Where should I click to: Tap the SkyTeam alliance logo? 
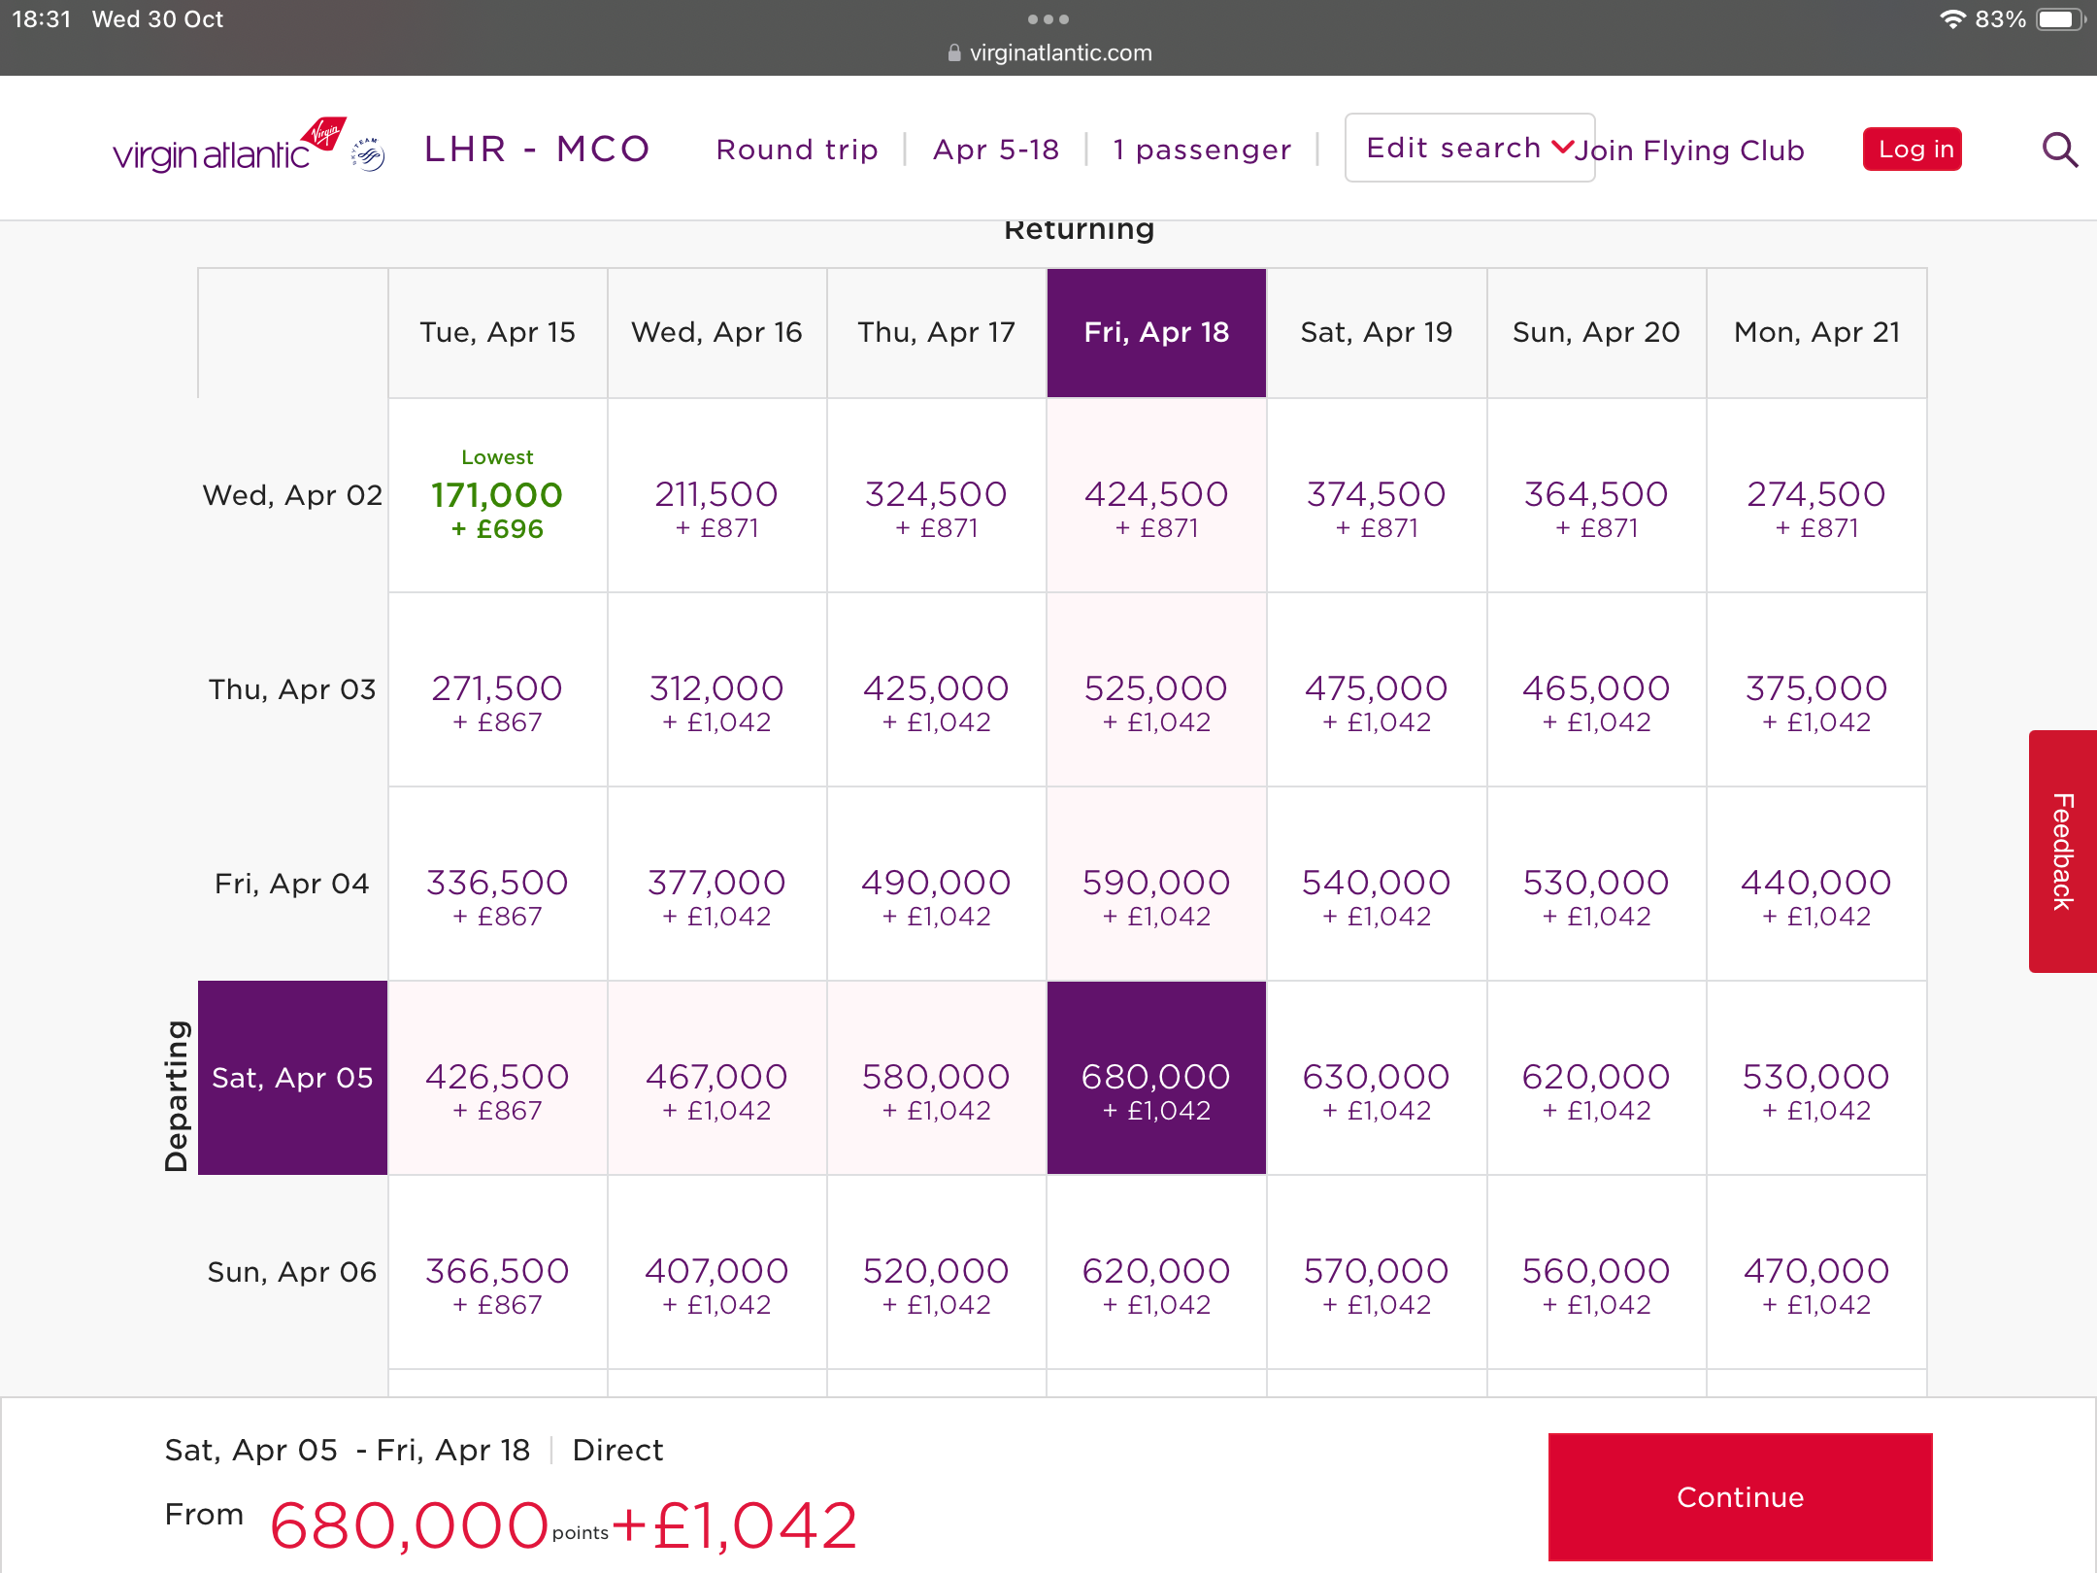coord(368,153)
